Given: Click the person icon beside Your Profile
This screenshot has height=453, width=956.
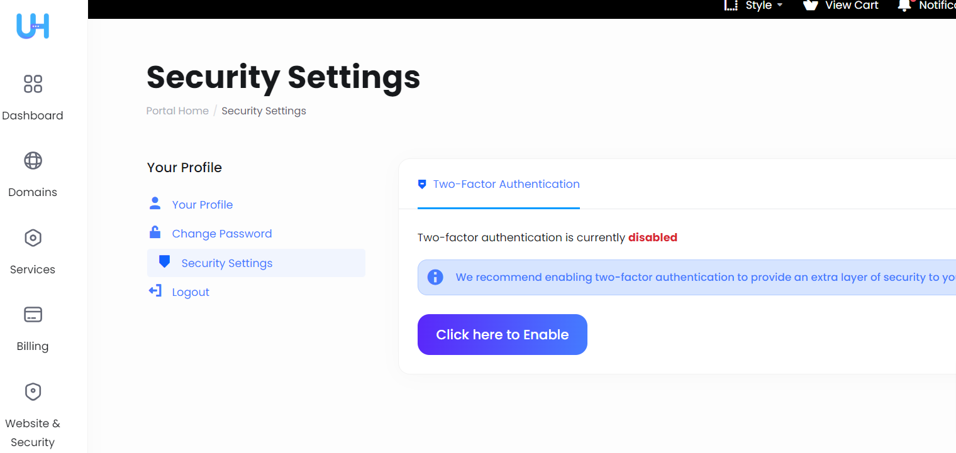Looking at the screenshot, I should point(155,203).
